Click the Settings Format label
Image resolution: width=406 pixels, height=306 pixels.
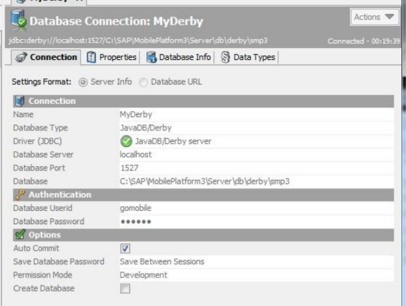41,82
